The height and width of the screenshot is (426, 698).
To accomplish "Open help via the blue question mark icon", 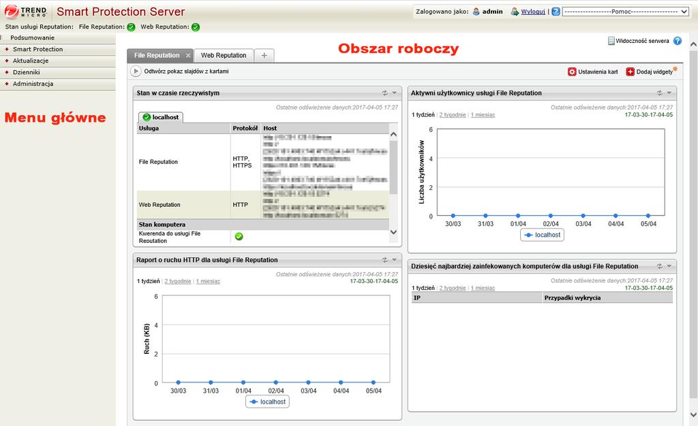I will click(x=677, y=41).
